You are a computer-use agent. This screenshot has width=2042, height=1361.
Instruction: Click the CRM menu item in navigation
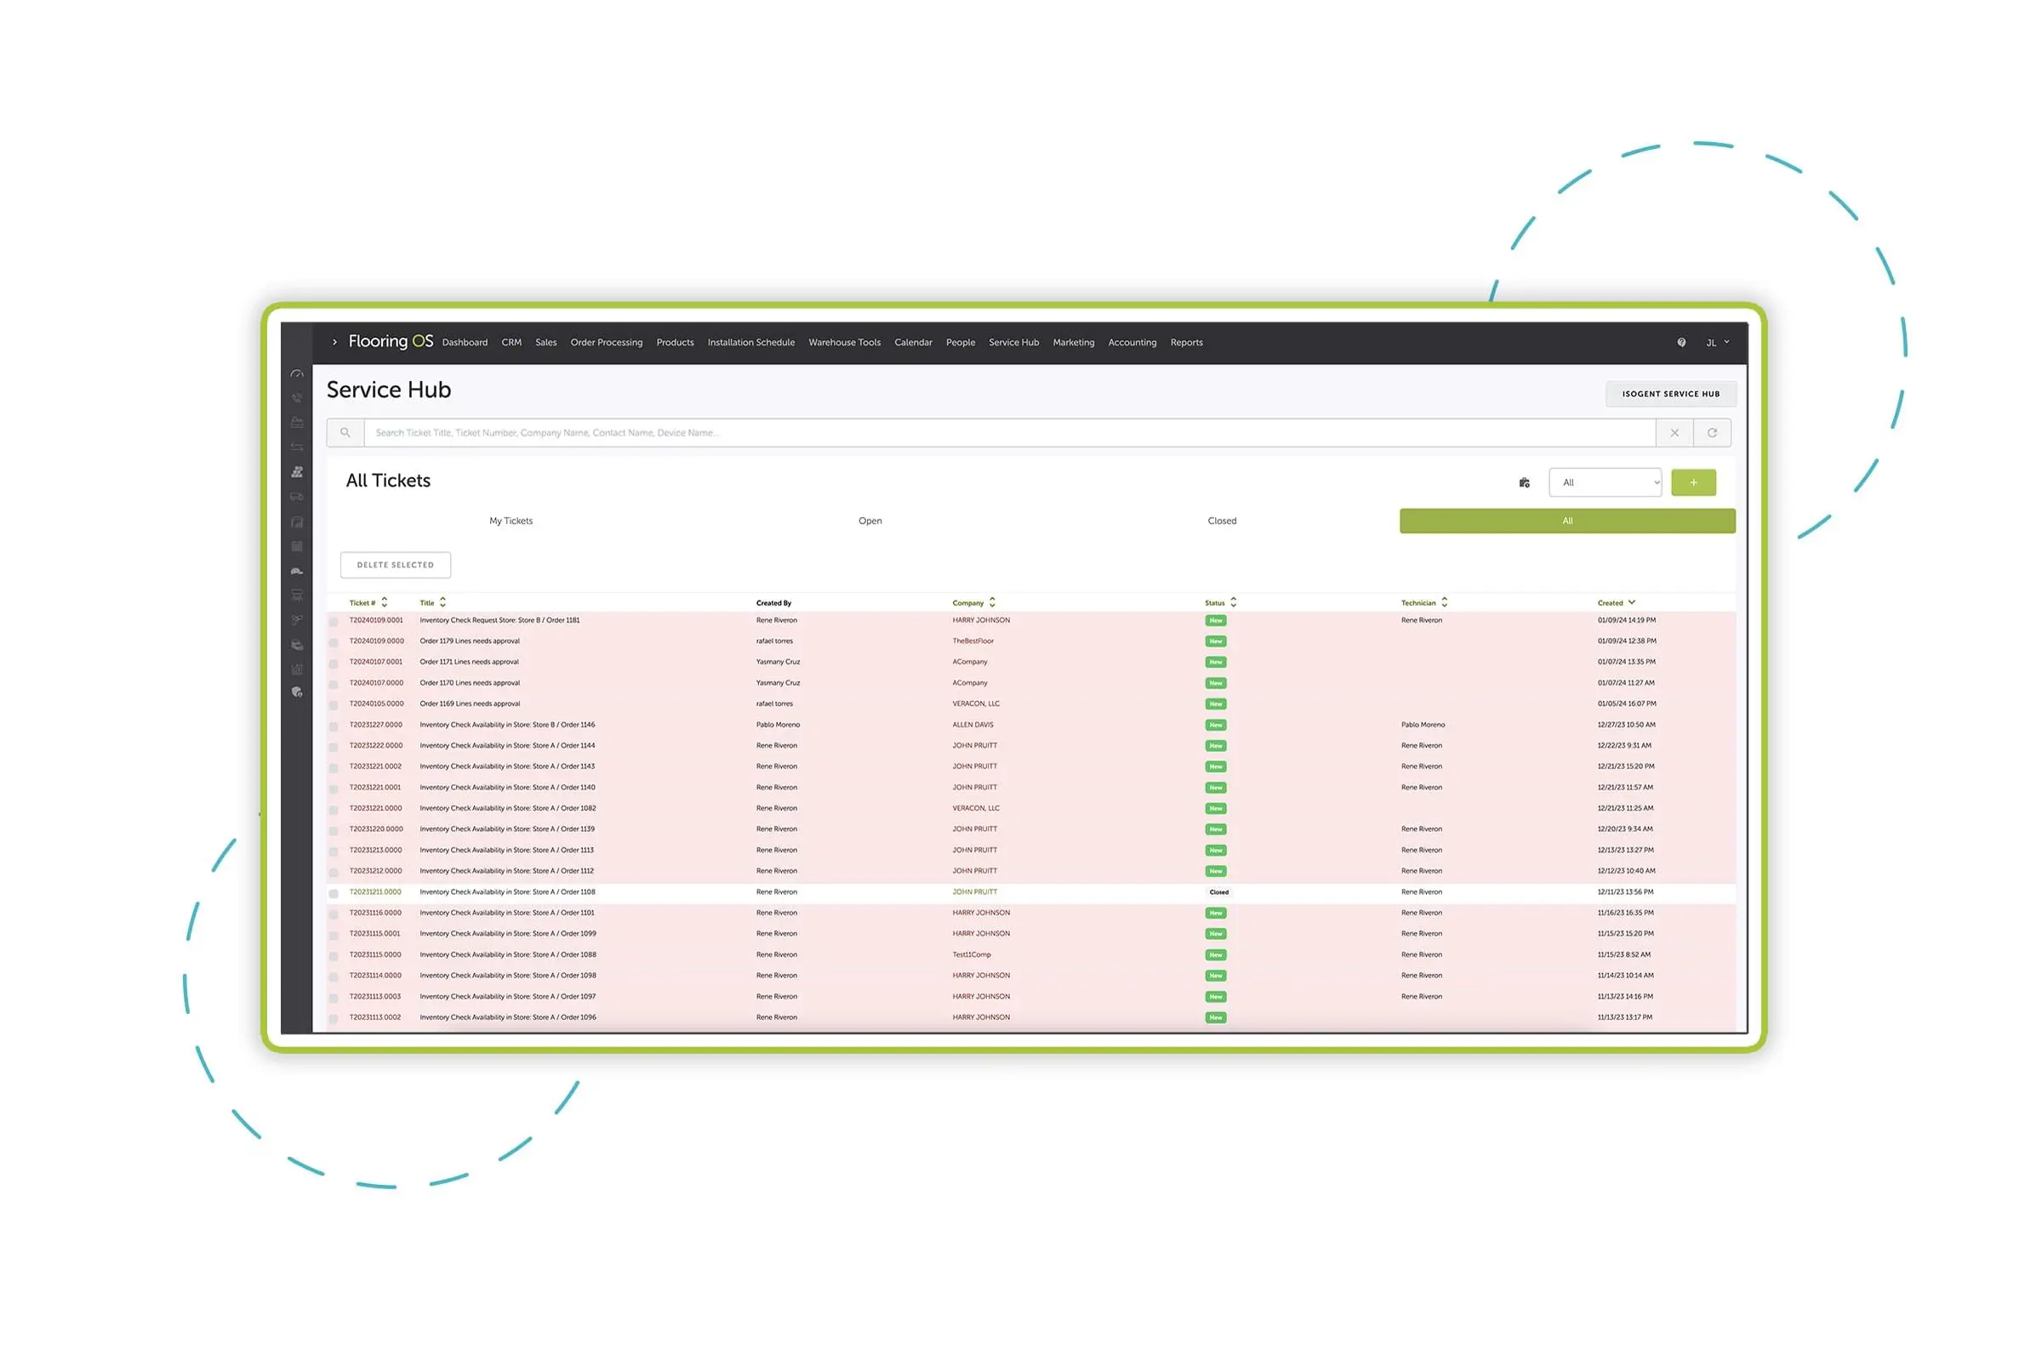click(x=512, y=342)
